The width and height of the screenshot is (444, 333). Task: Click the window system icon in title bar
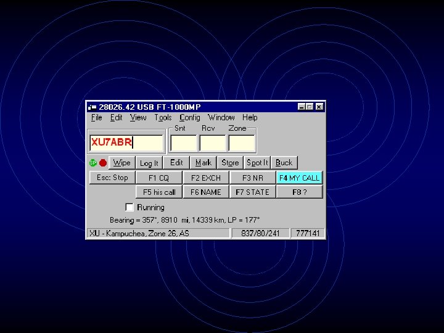tap(92, 107)
